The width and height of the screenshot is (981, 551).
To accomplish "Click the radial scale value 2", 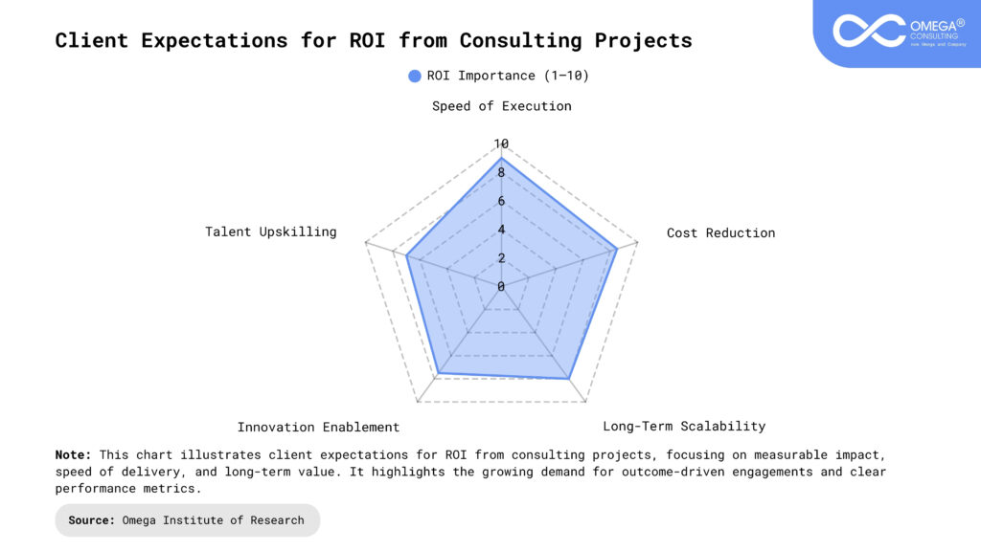I will pos(501,258).
